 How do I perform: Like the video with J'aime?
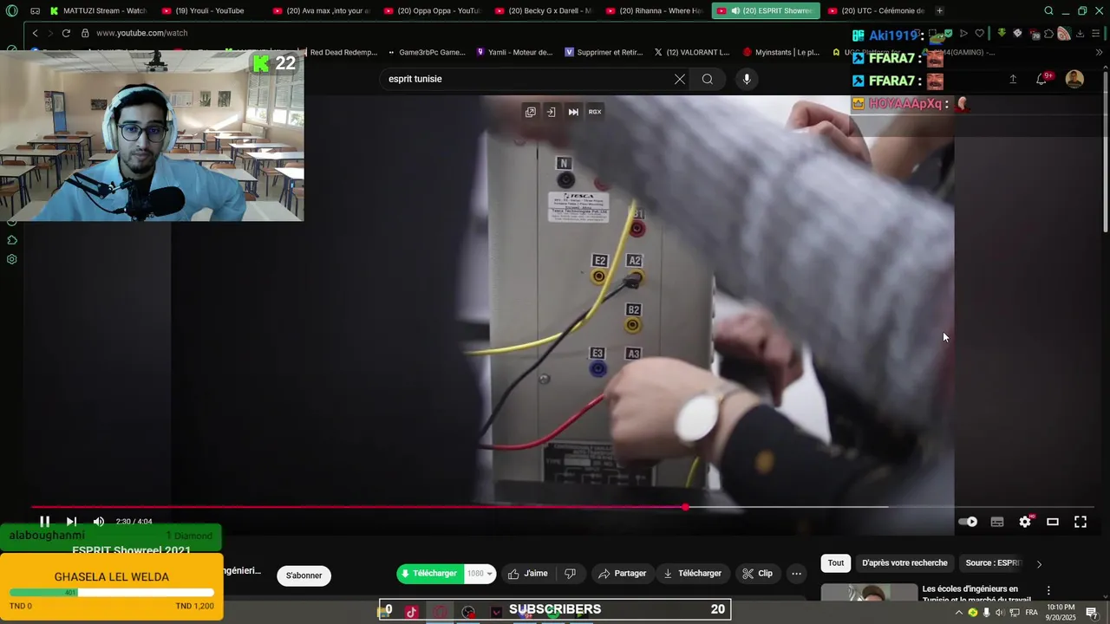tap(528, 574)
